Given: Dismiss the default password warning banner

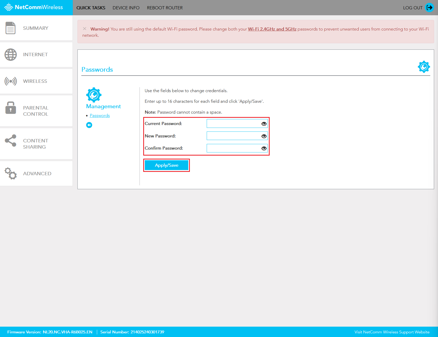Looking at the screenshot, I should (84, 29).
